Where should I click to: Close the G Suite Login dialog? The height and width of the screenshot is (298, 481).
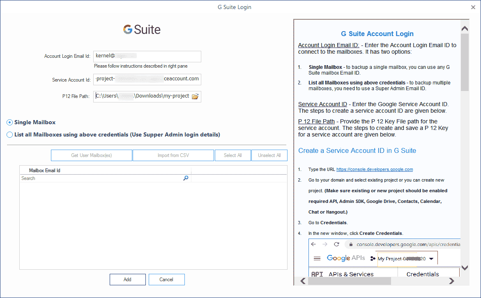pyautogui.click(x=473, y=7)
